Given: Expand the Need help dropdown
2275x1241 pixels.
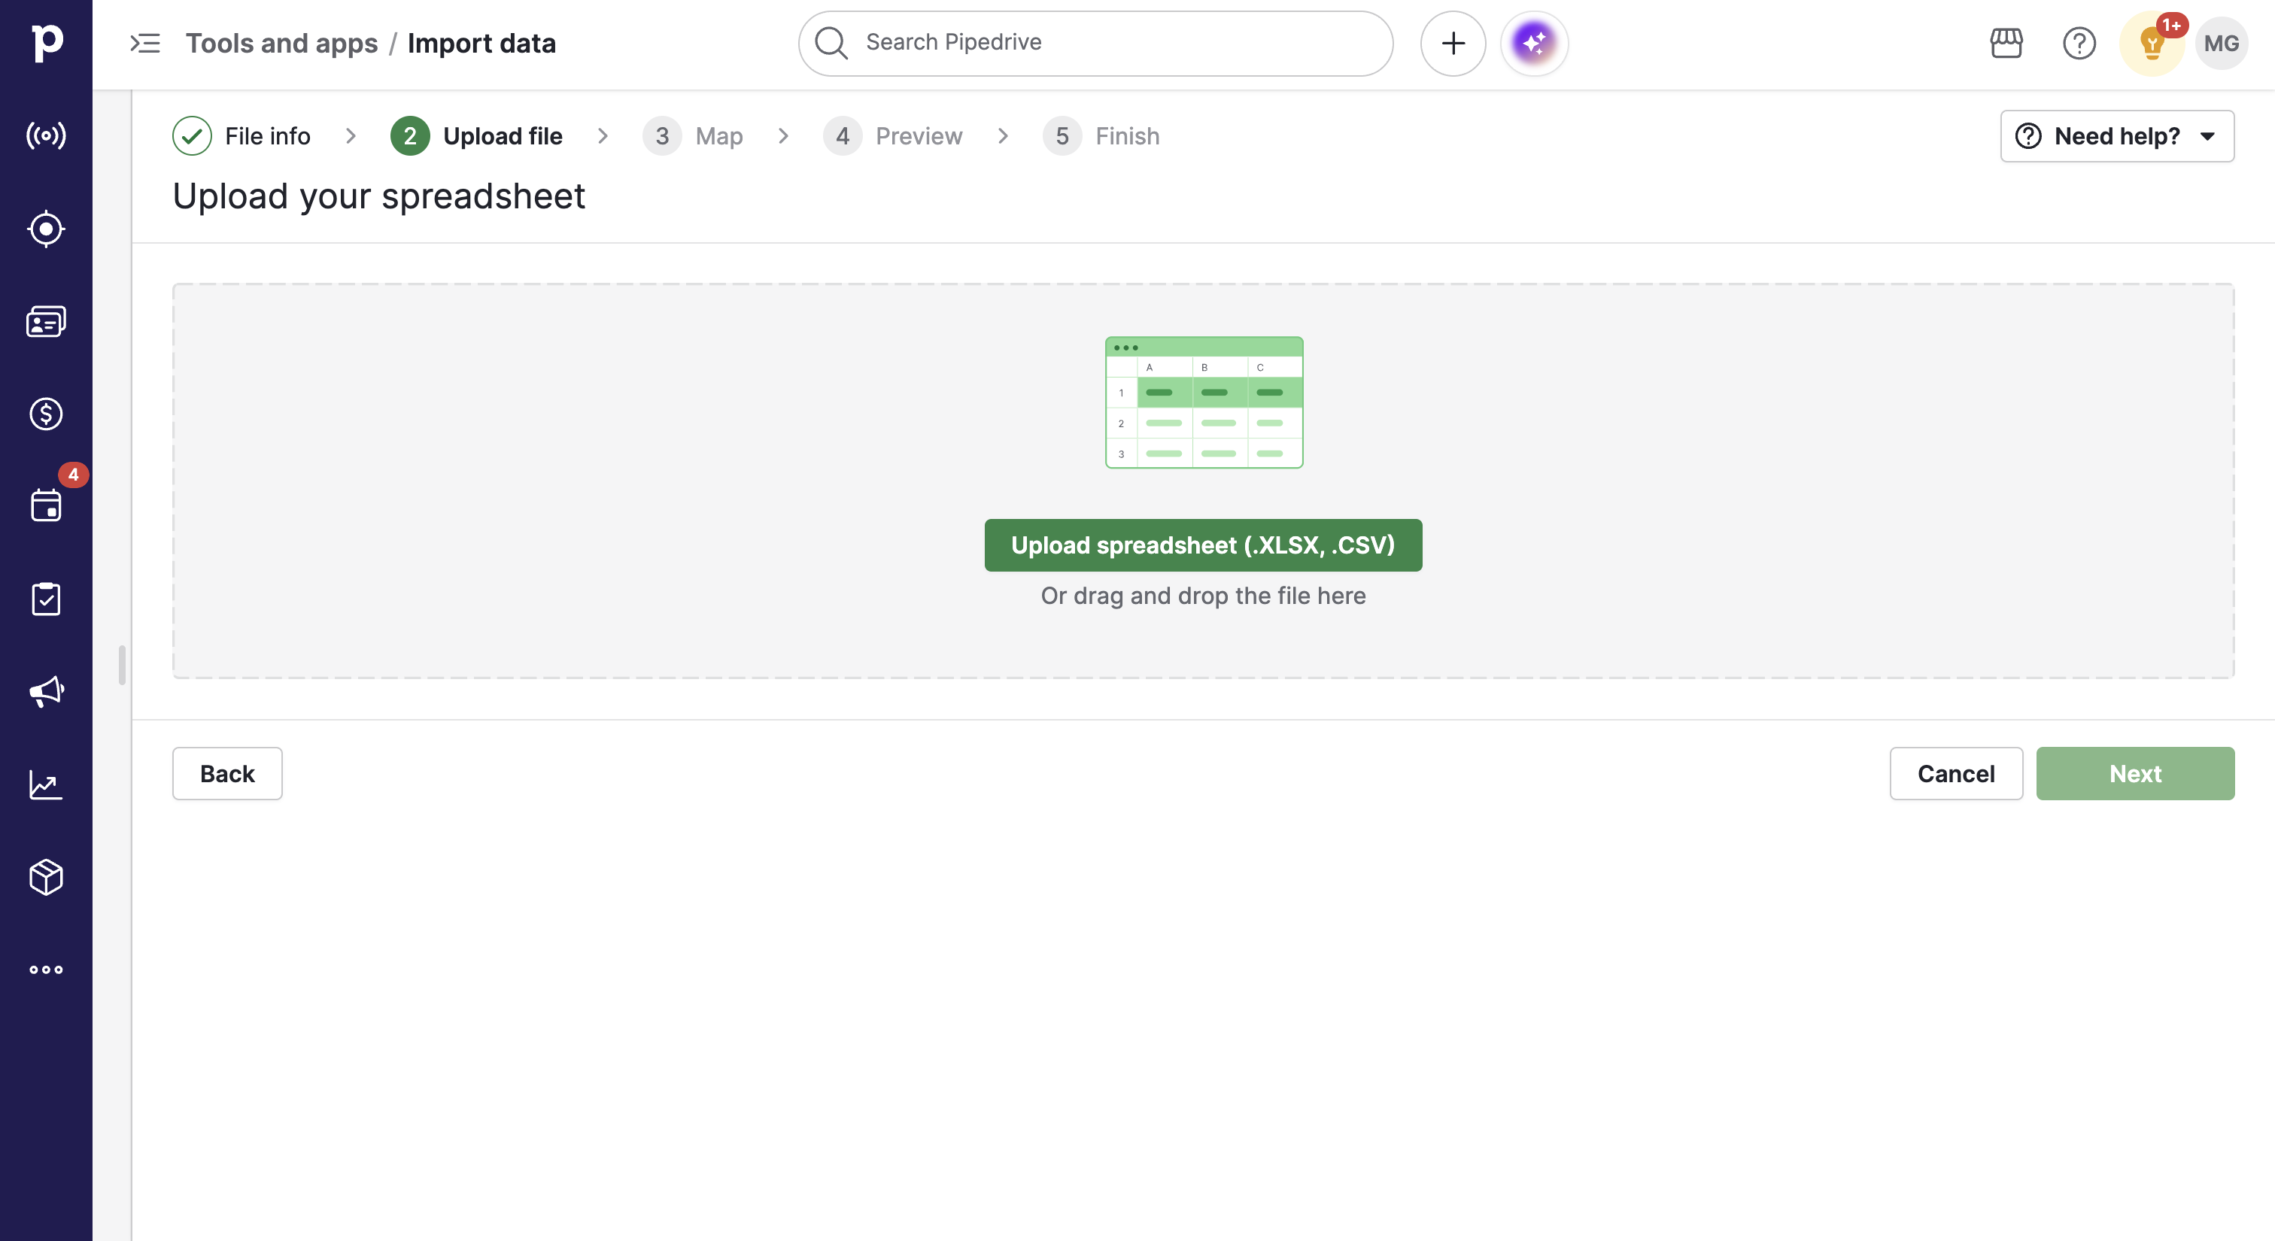Looking at the screenshot, I should click(x=2117, y=136).
